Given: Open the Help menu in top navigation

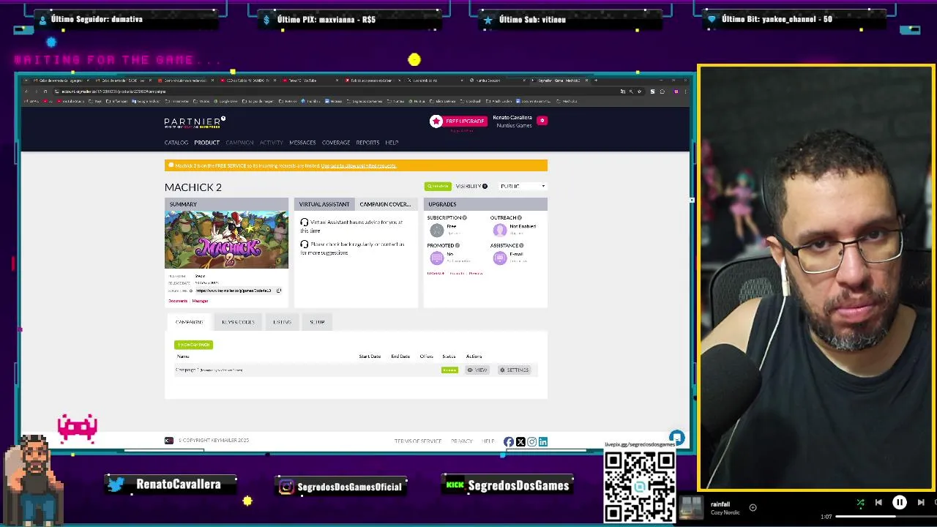Looking at the screenshot, I should (x=392, y=143).
